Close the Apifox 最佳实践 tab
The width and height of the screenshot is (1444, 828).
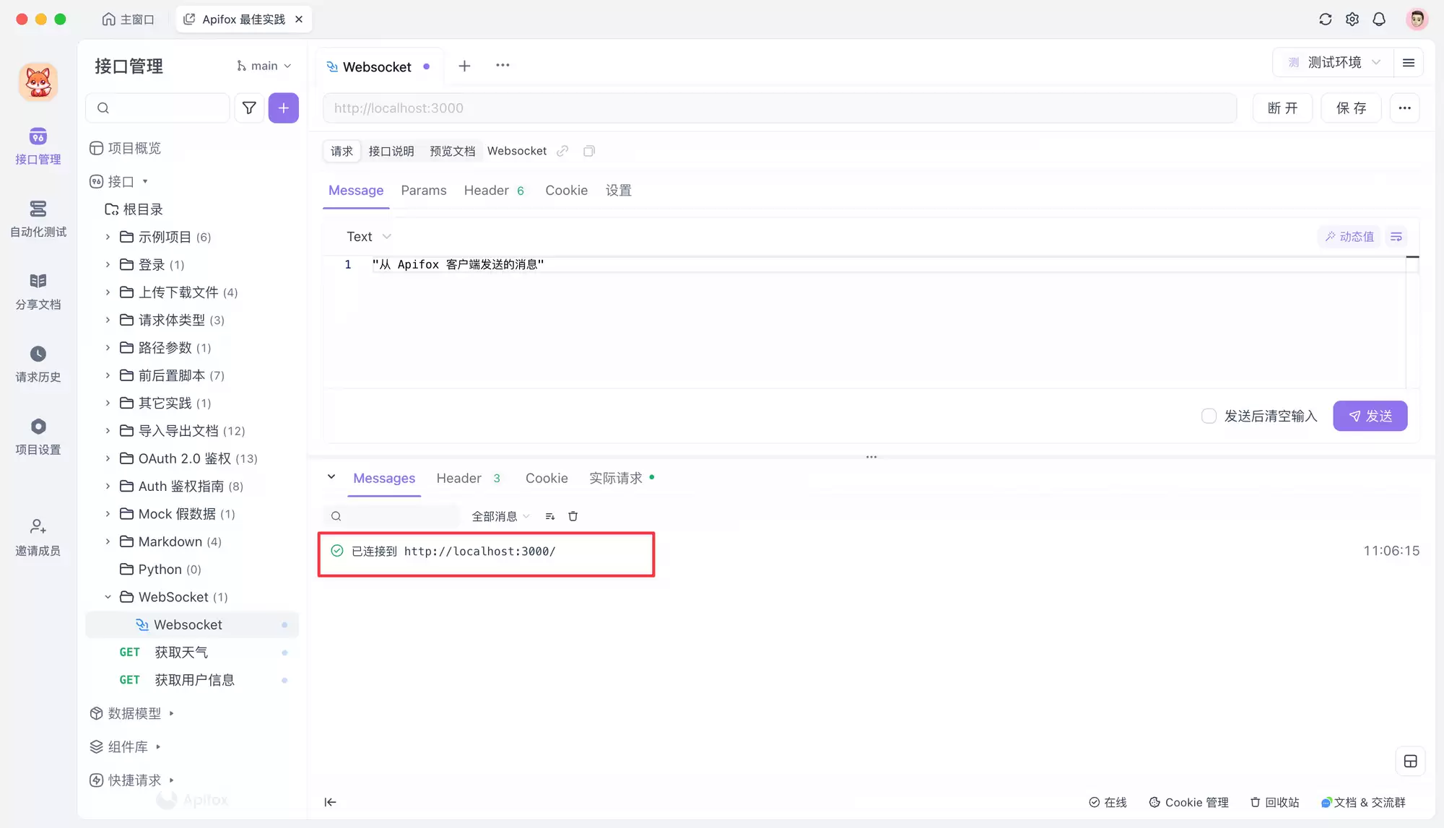[299, 19]
